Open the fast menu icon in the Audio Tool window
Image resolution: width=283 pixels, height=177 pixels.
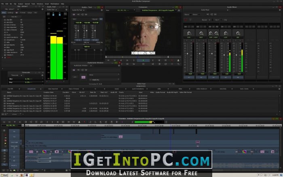click(66, 10)
